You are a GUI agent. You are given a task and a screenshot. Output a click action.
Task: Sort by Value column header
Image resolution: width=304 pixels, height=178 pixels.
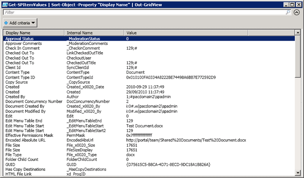pyautogui.click(x=186, y=33)
